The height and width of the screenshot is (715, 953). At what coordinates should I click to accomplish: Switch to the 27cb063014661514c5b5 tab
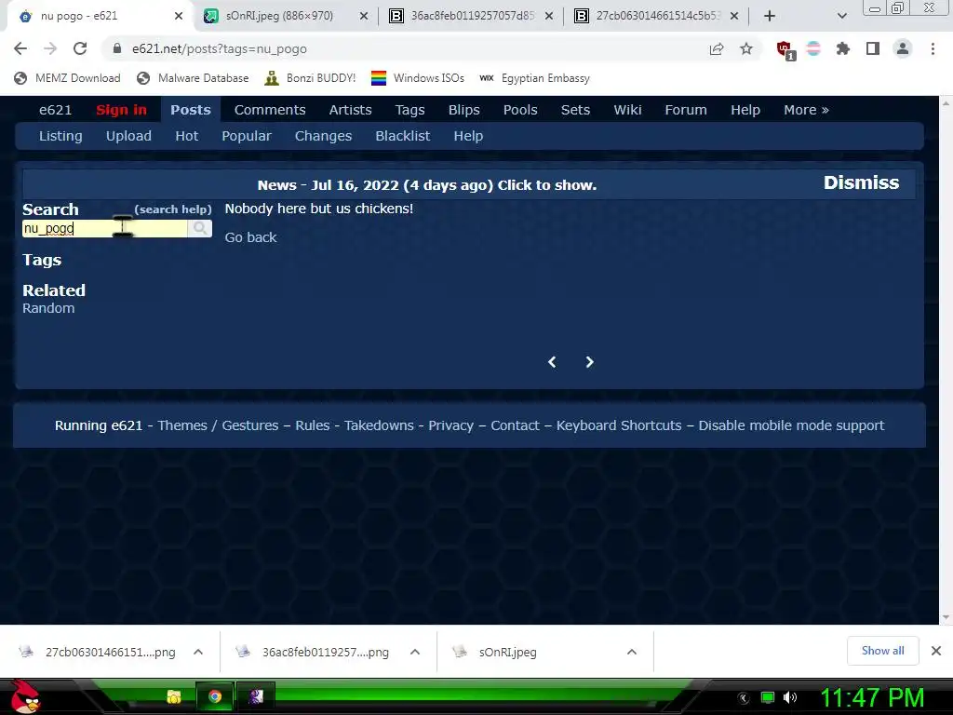point(657,16)
